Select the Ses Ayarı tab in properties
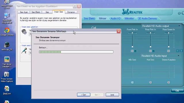184x103 pixels. 24,12
